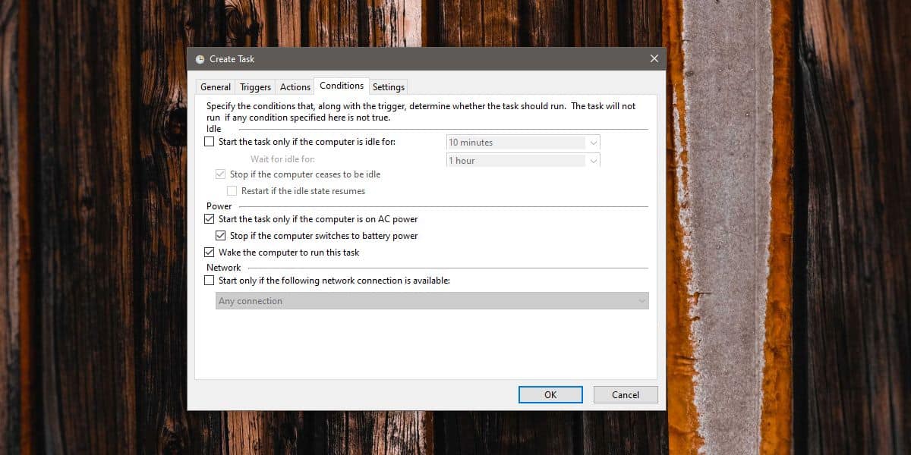Confirm the task with the OK button
Viewport: 911px width, 455px height.
coord(550,394)
